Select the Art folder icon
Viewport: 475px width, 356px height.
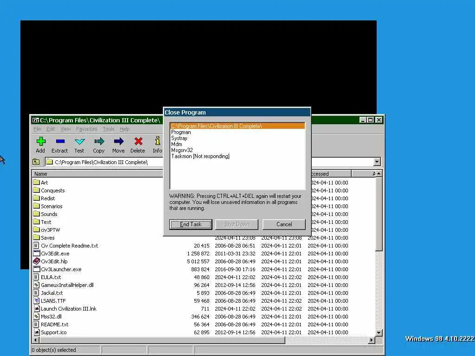[x=36, y=182]
